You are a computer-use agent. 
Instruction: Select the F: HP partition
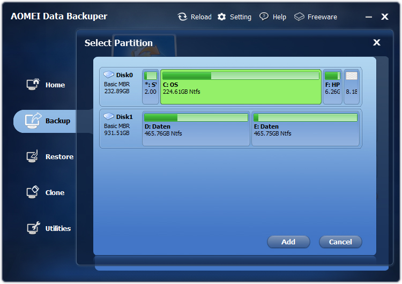[x=332, y=87]
